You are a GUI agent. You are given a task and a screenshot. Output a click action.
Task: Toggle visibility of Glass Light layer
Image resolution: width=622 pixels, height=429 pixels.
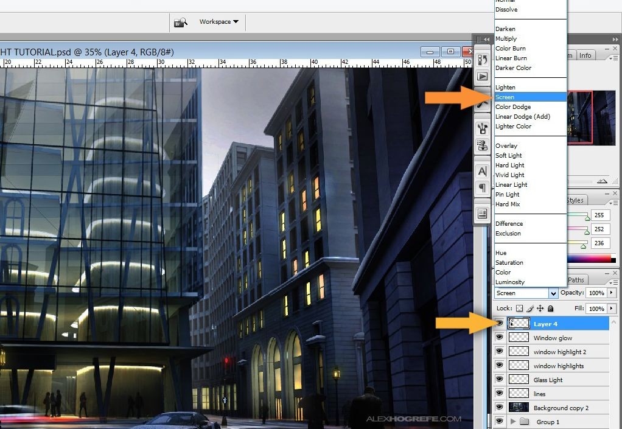point(499,380)
